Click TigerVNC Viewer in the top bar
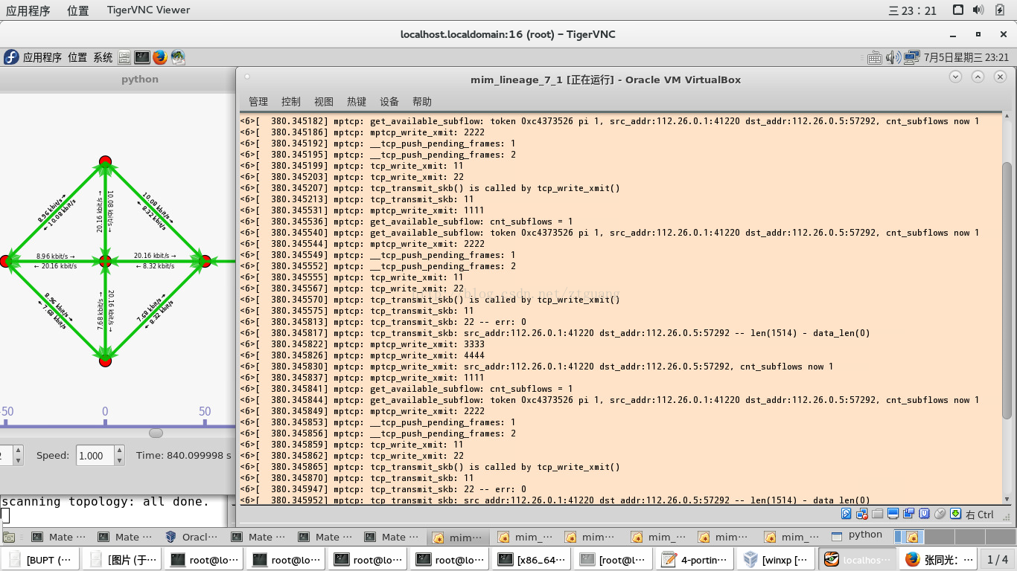The image size is (1017, 571). click(x=148, y=10)
